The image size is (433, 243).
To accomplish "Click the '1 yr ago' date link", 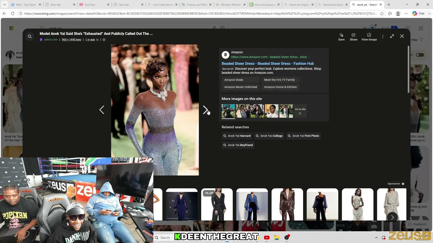I will (x=90, y=40).
